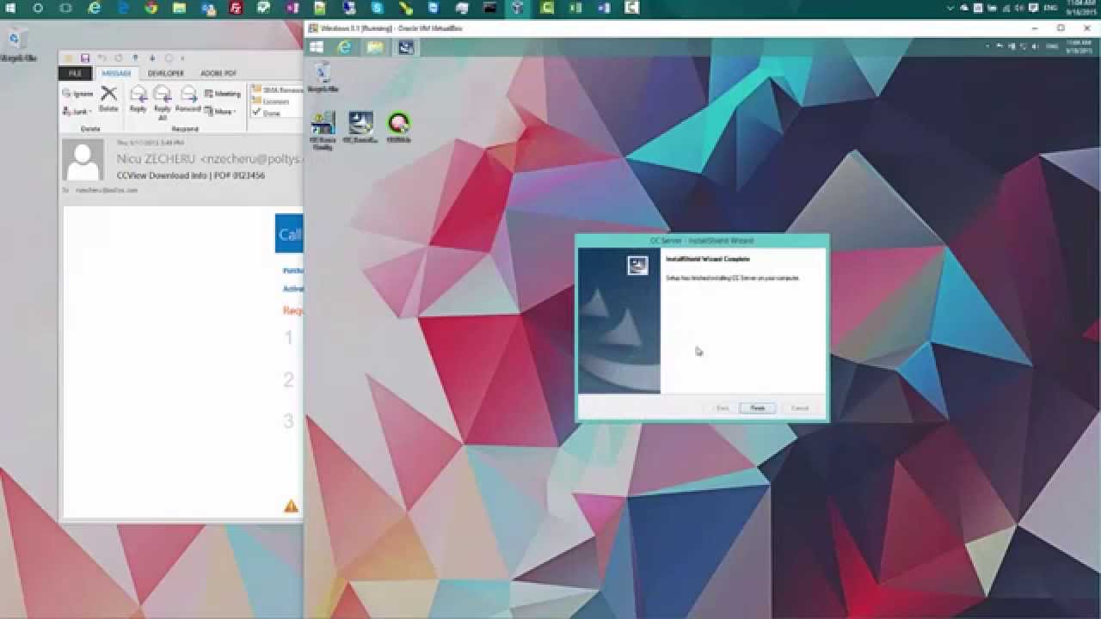This screenshot has width=1101, height=619.
Task: Switch to the MESSAGE ribbon tab
Action: click(115, 73)
